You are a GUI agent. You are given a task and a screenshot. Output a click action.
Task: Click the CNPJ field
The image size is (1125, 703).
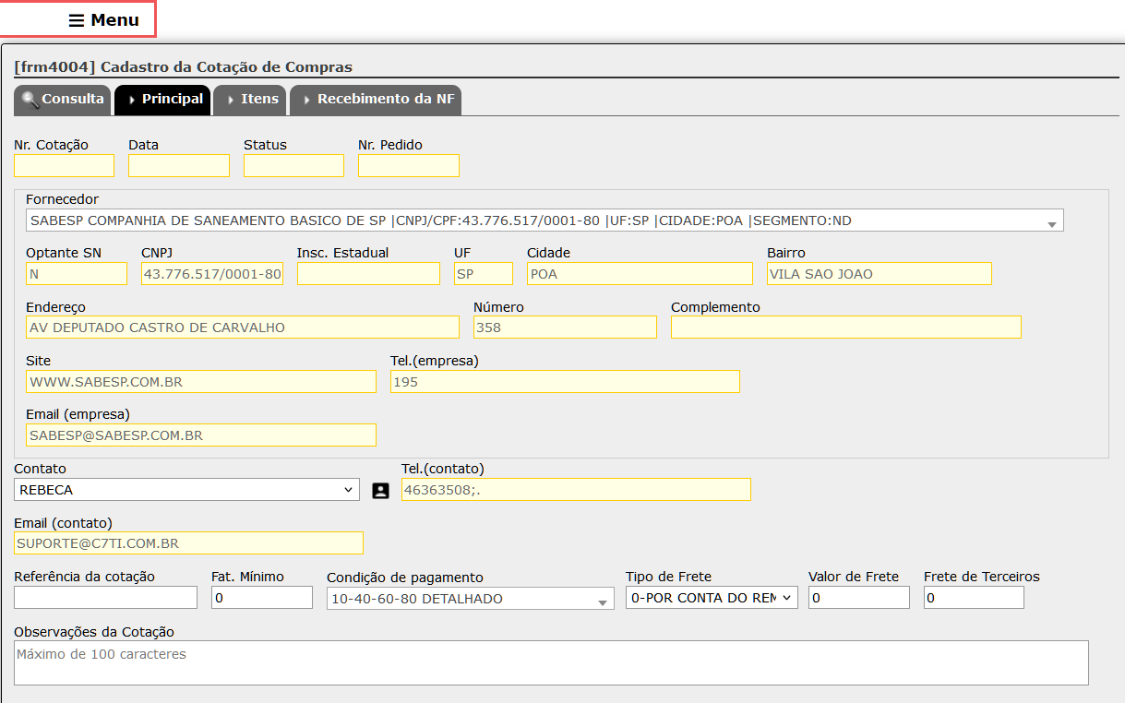pyautogui.click(x=212, y=274)
